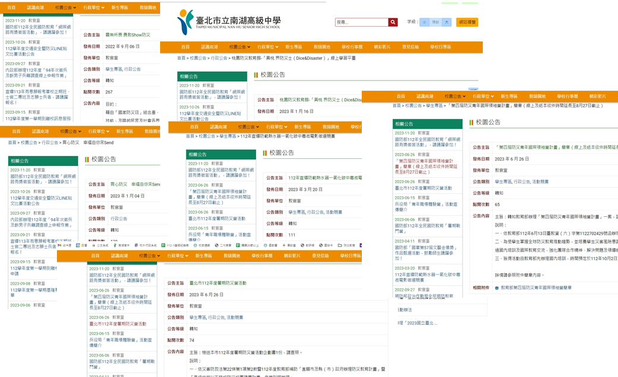Click the date 2023 年 3 月 20 日
The image size is (618, 377).
click(x=305, y=190)
